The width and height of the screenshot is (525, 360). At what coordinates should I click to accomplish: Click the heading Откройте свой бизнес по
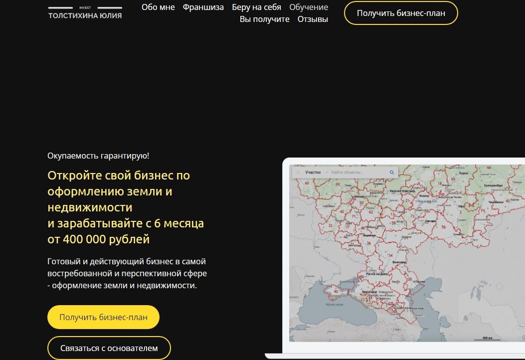(x=119, y=176)
